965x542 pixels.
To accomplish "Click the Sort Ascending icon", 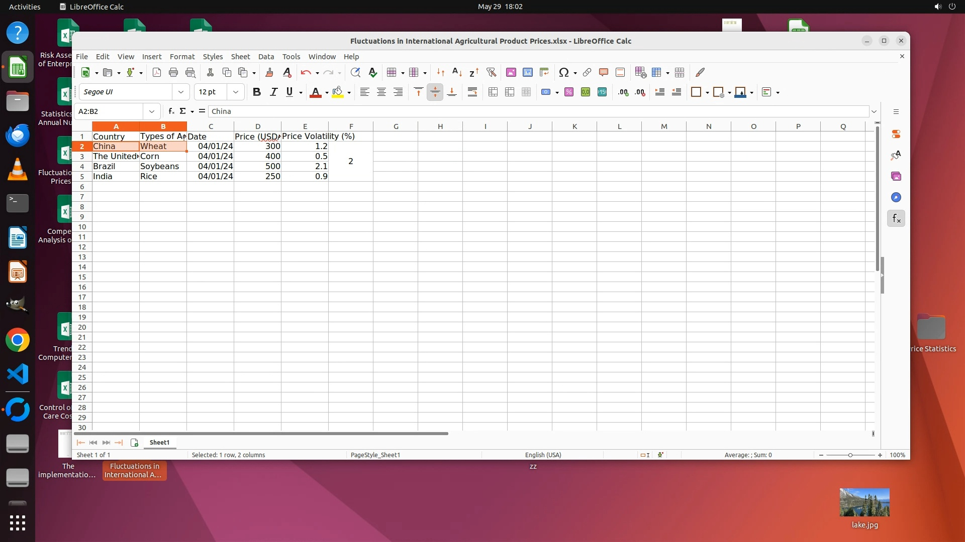I will point(457,73).
